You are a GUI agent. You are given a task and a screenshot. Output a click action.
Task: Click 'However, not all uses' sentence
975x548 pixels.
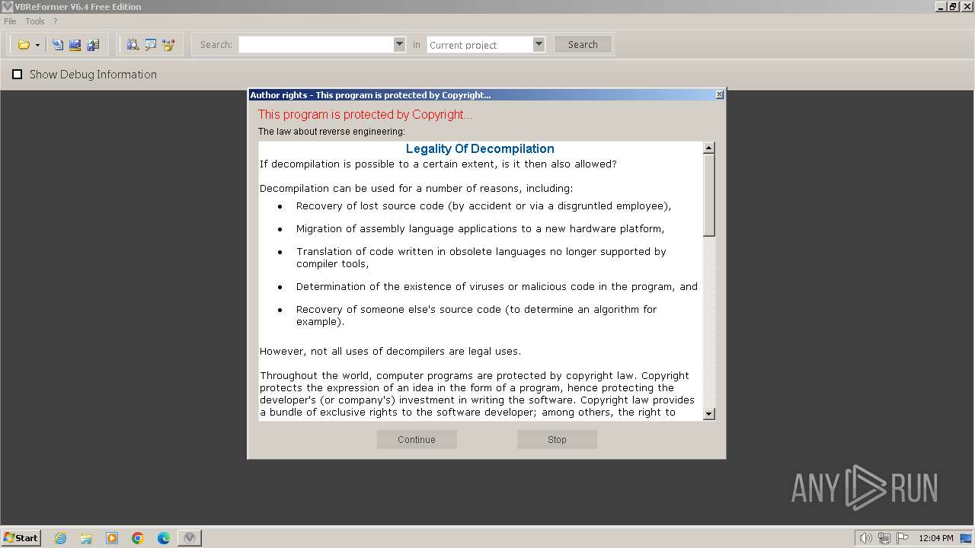390,352
